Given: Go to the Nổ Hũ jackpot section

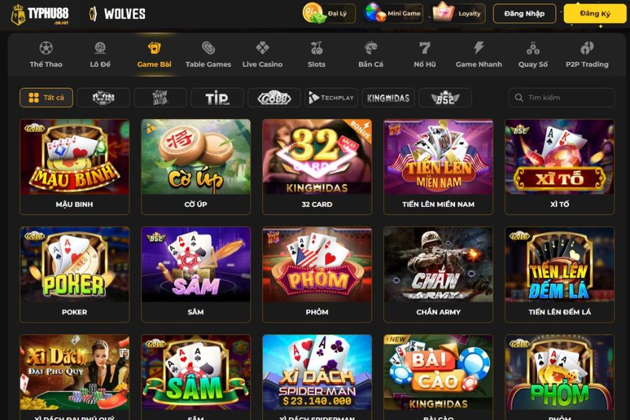Looking at the screenshot, I should (425, 54).
